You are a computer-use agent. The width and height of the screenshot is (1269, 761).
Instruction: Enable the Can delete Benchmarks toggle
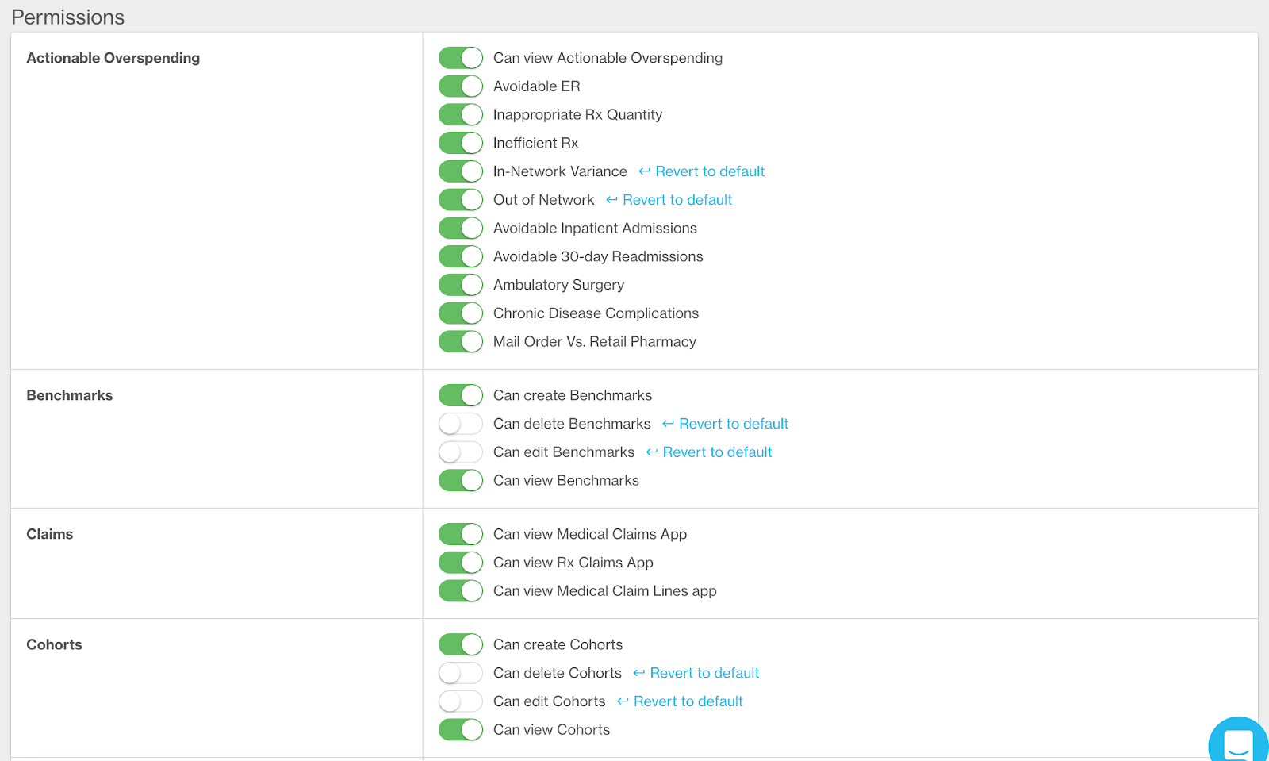coord(461,424)
